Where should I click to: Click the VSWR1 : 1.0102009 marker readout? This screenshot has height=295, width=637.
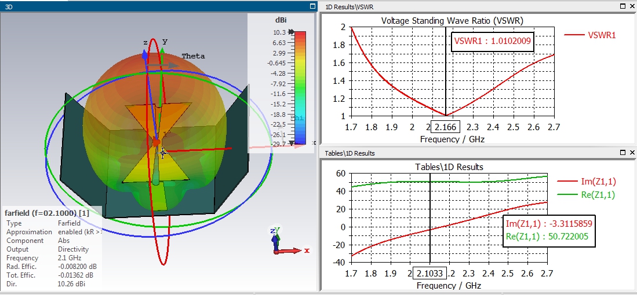point(492,40)
